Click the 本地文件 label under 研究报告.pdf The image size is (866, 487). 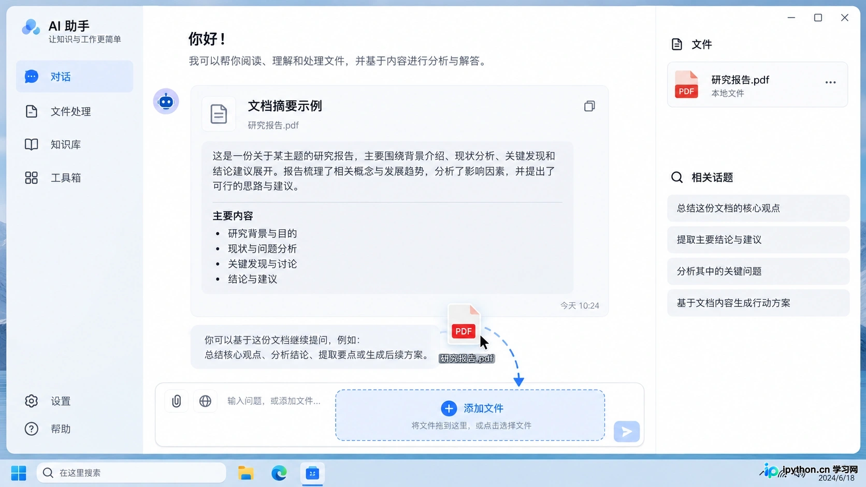(728, 94)
